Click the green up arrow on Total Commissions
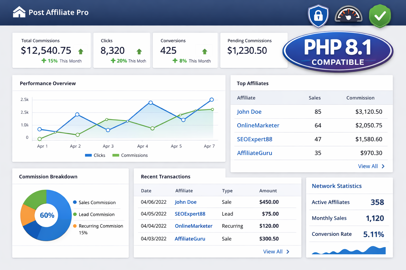Image resolution: width=406 pixels, height=270 pixels. pos(81,51)
